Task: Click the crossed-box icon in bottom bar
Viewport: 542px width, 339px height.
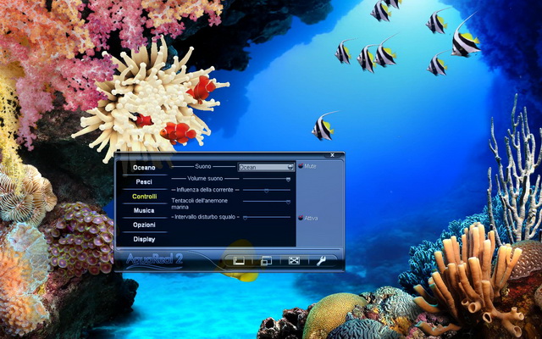Action: [x=294, y=261]
